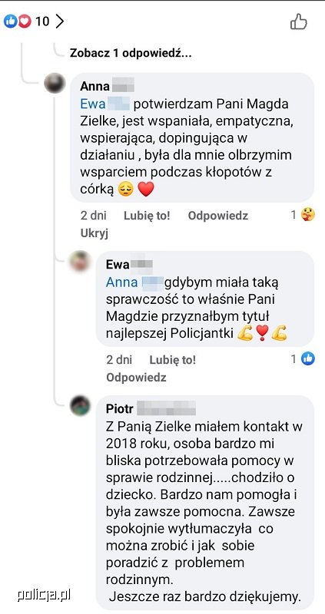325x614 pixels.
Task: Like Ewa's reply with 'Lubię to!'
Action: click(x=173, y=359)
